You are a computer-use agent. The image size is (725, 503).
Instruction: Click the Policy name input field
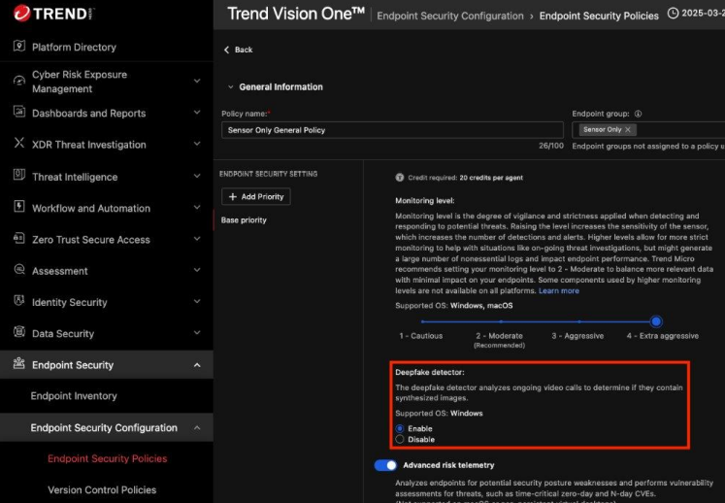(392, 129)
